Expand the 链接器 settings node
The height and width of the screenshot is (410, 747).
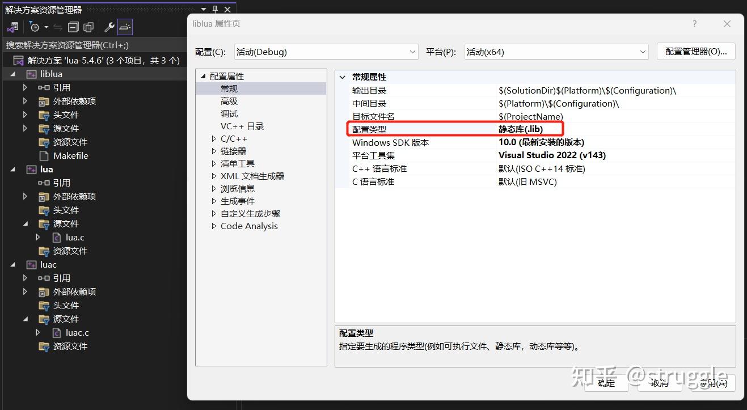click(213, 151)
